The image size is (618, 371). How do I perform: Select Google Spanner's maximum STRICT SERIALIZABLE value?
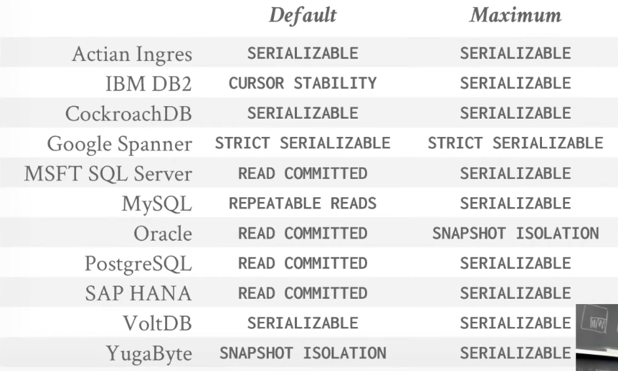point(516,143)
